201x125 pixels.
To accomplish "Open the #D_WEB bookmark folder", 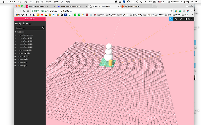I will pyautogui.click(x=111, y=15).
